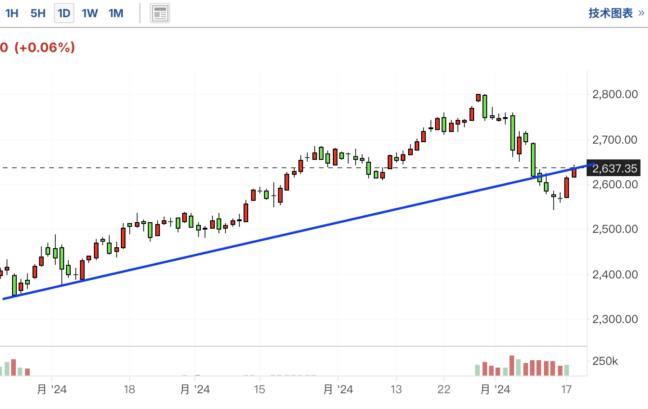Switch to the 5H timeframe

(x=38, y=13)
